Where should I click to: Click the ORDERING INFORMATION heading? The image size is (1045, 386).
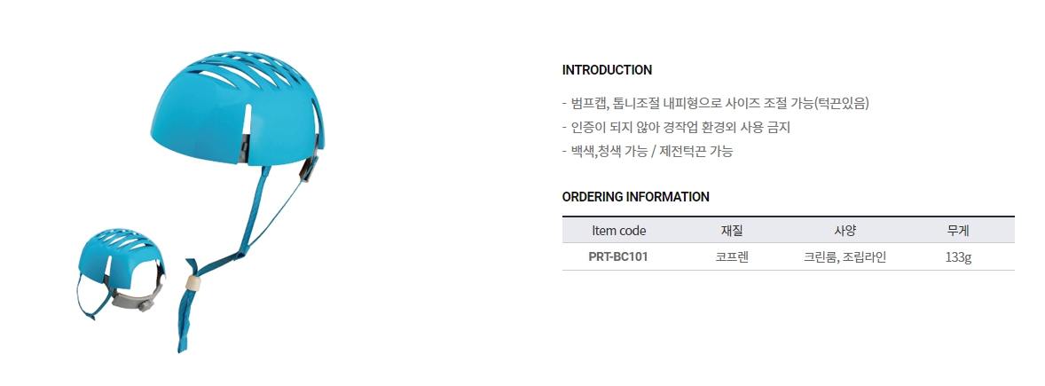coord(635,197)
